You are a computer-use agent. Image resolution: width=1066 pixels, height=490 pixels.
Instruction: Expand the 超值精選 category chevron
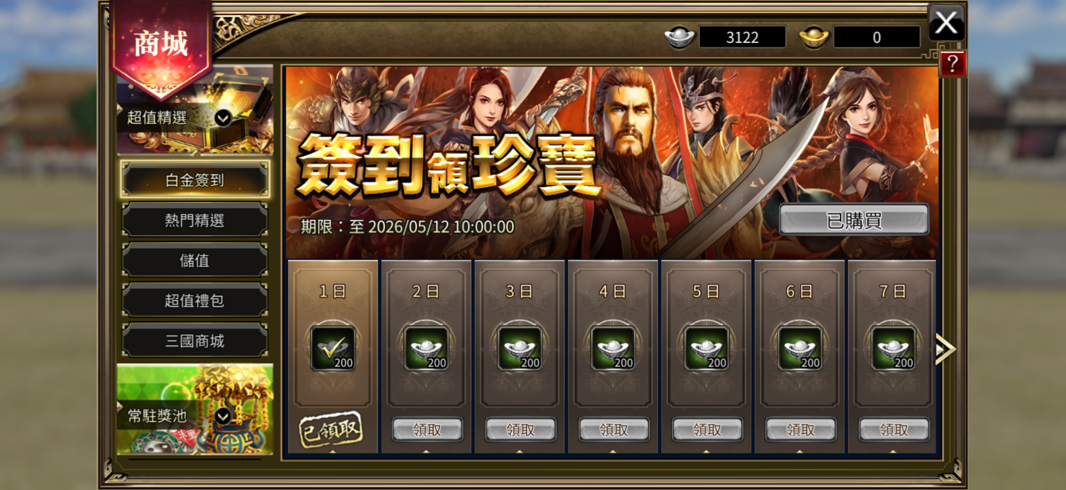[223, 119]
